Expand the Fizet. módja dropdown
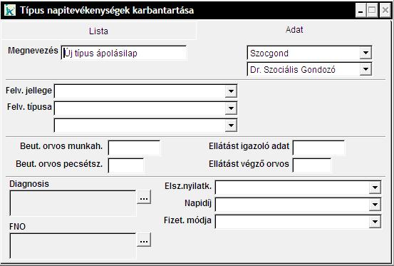394x266 pixels. click(298, 222)
